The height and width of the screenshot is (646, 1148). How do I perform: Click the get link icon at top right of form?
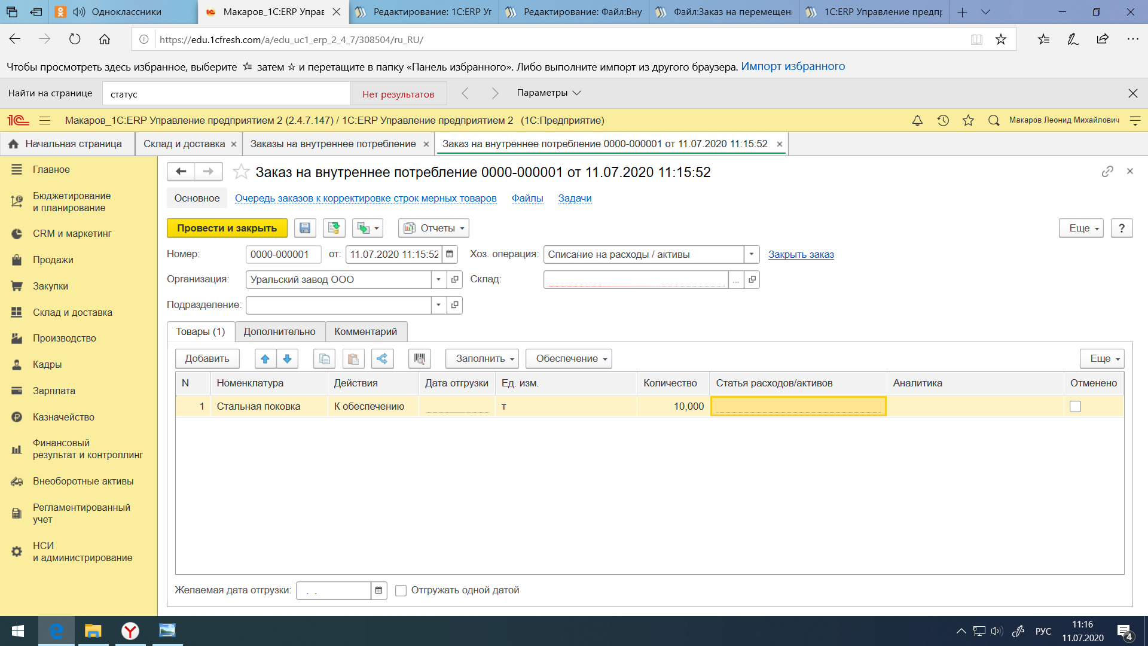(1107, 172)
